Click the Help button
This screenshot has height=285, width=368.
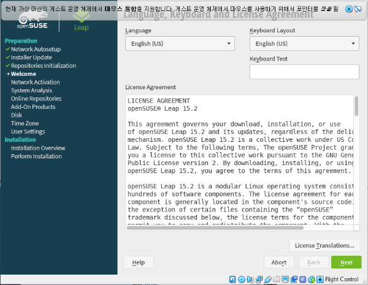tap(139, 262)
